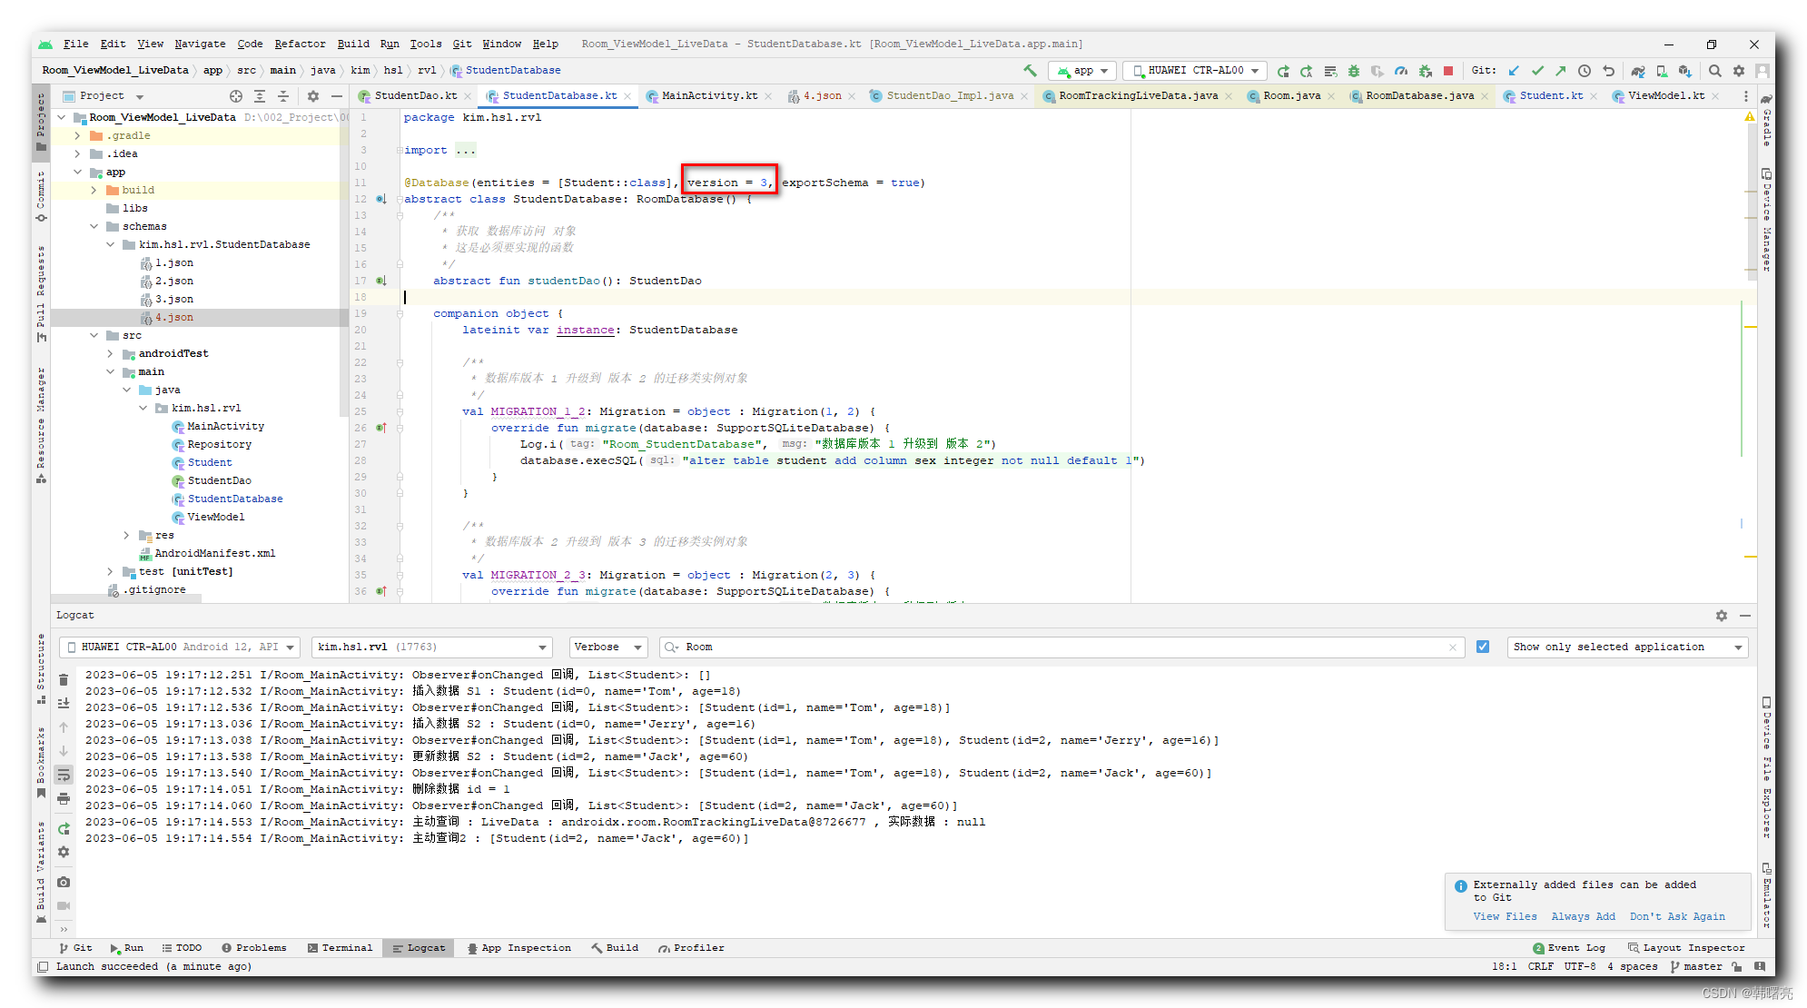The width and height of the screenshot is (1807, 1008).
Task: Click Git Rollback undo arrow
Action: (x=1608, y=71)
